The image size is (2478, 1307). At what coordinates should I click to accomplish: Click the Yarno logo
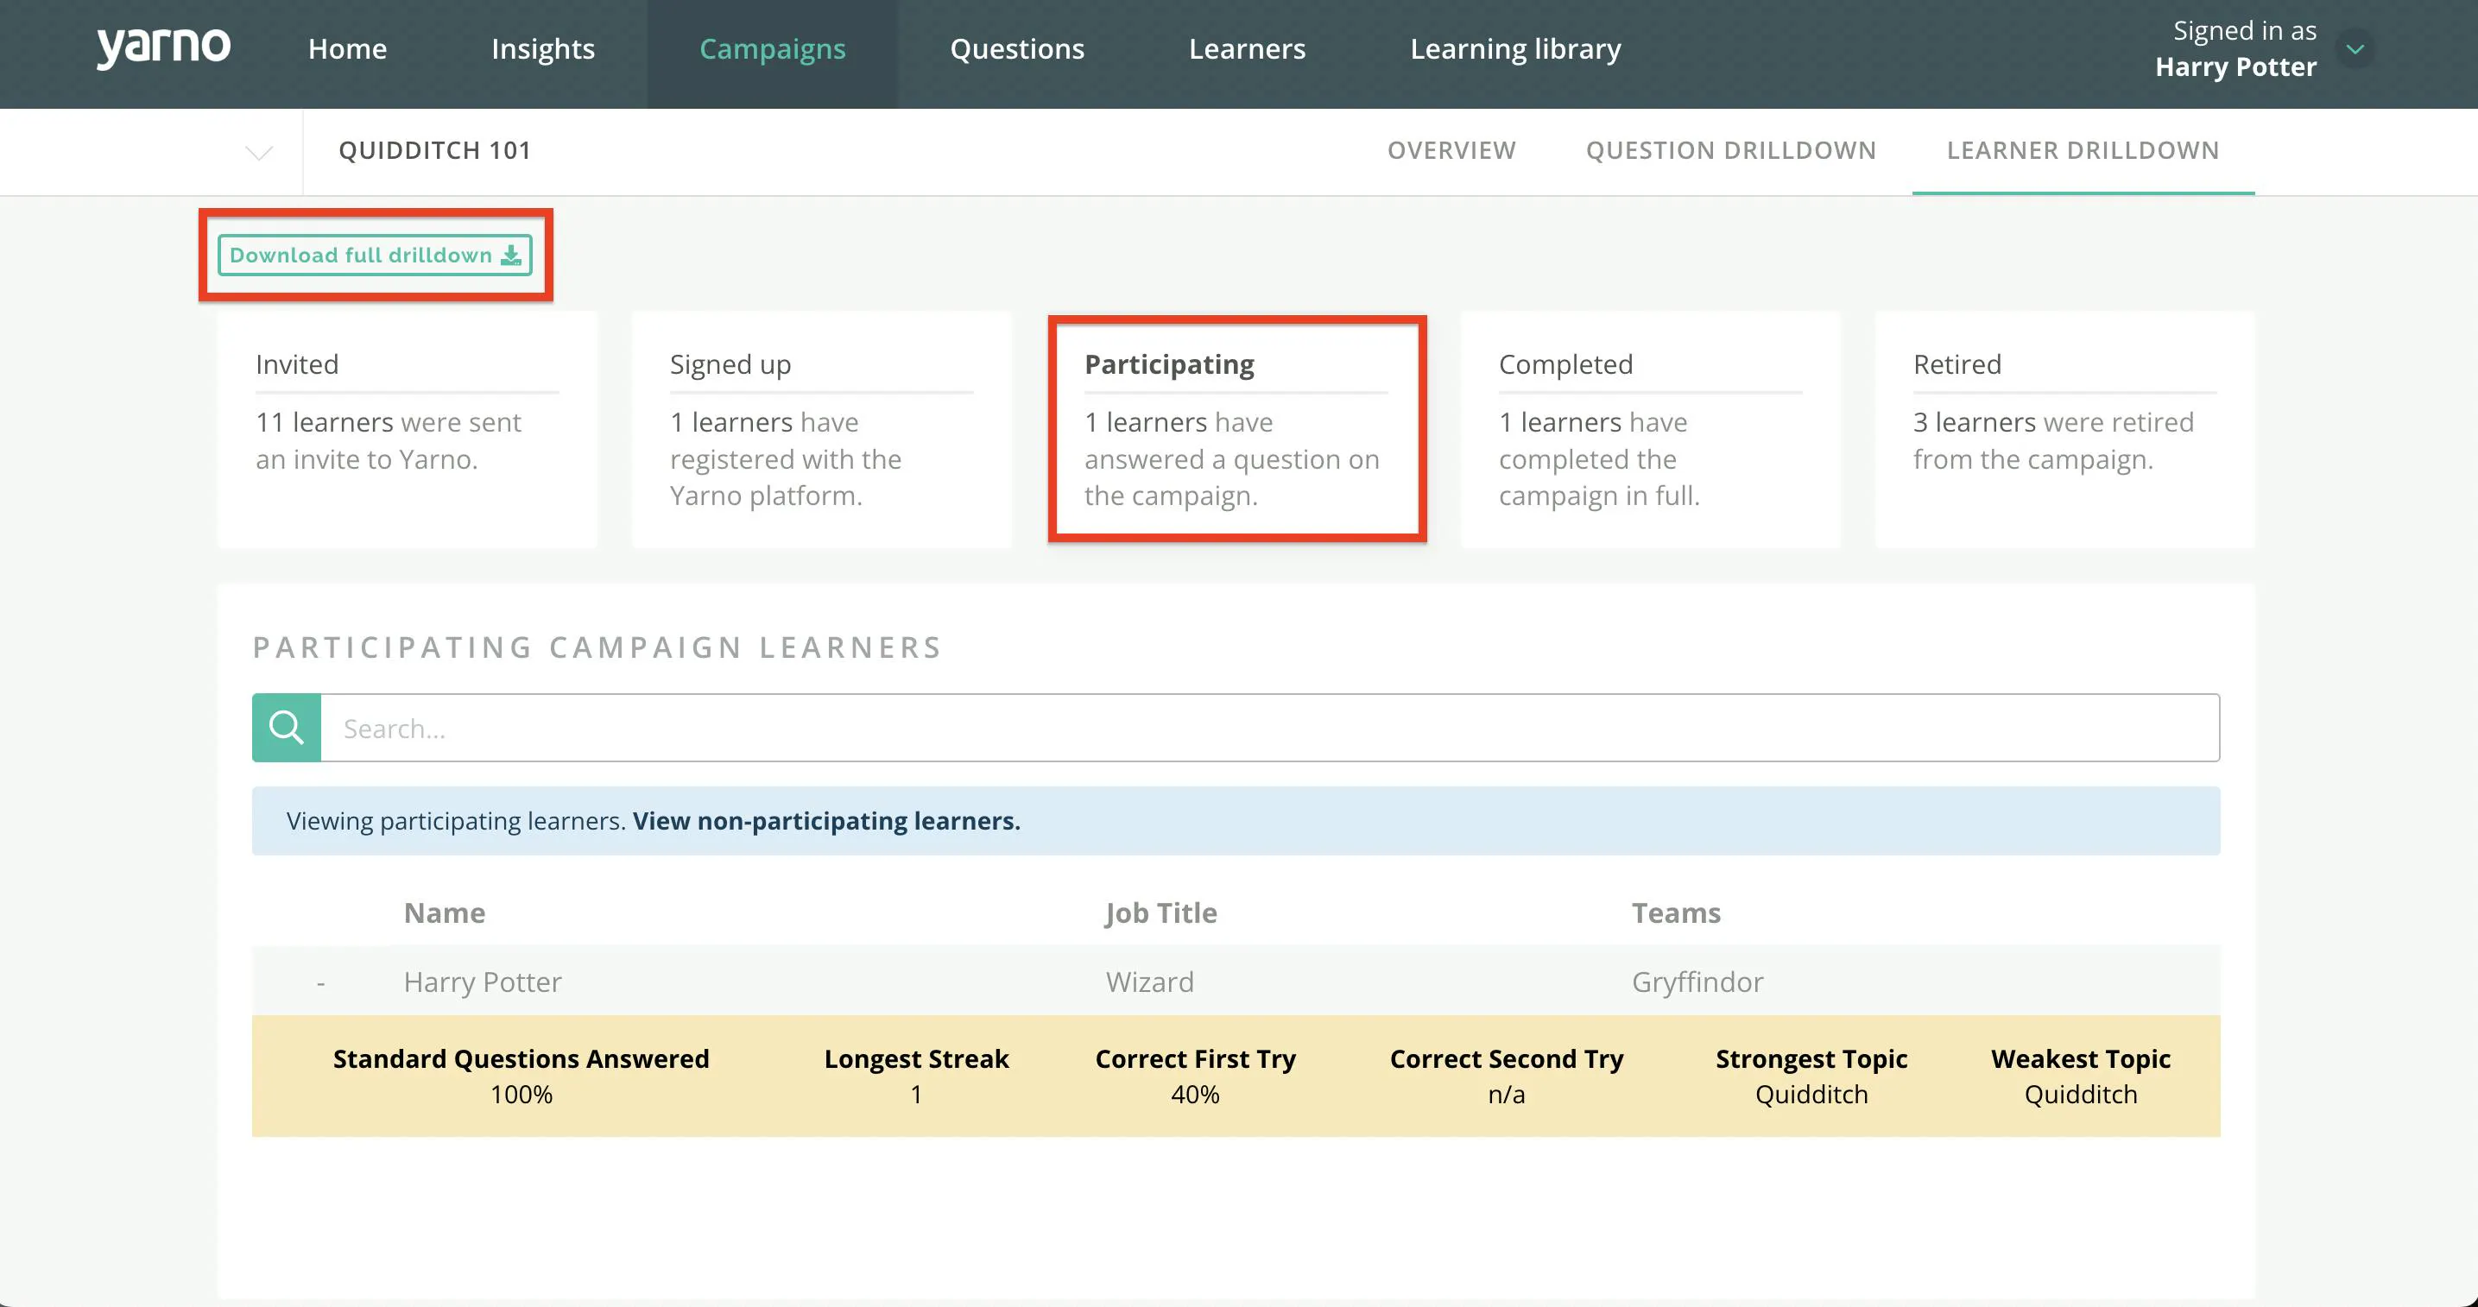163,47
